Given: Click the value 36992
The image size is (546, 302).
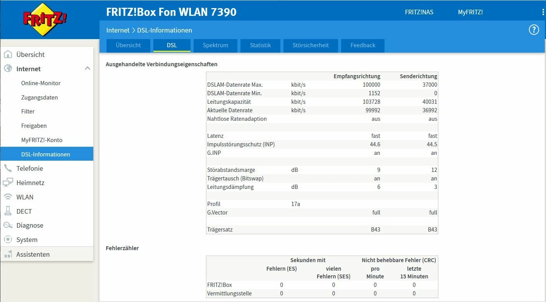Looking at the screenshot, I should pyautogui.click(x=430, y=110).
